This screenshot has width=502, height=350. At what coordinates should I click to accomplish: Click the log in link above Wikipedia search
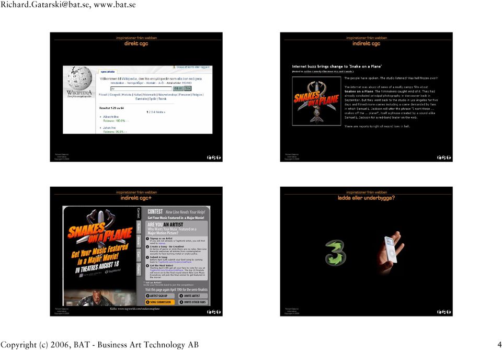(193, 67)
